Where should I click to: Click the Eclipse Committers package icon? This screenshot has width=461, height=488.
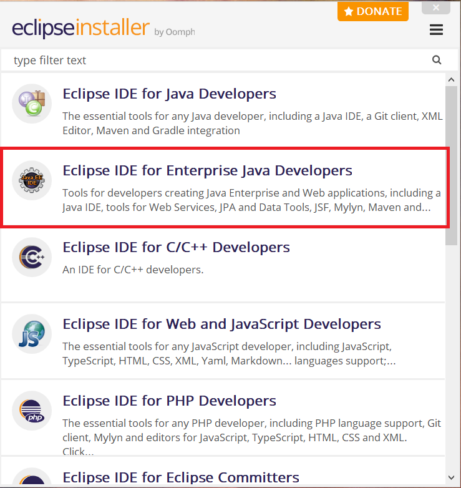[x=32, y=477]
